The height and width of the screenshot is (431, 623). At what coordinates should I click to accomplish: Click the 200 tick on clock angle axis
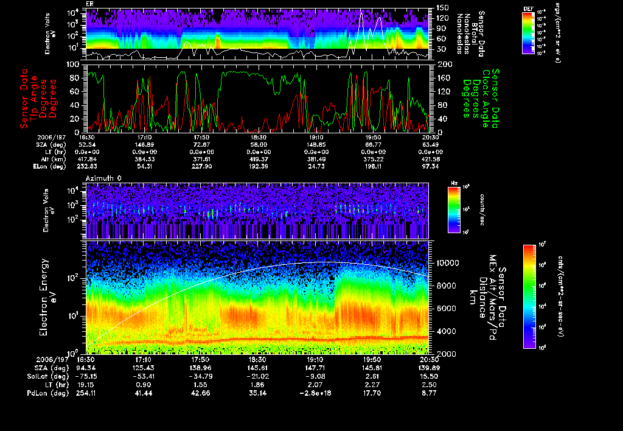click(443, 65)
